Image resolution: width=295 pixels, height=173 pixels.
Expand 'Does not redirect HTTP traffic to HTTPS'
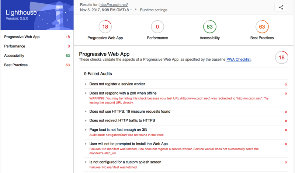[x=86, y=121]
